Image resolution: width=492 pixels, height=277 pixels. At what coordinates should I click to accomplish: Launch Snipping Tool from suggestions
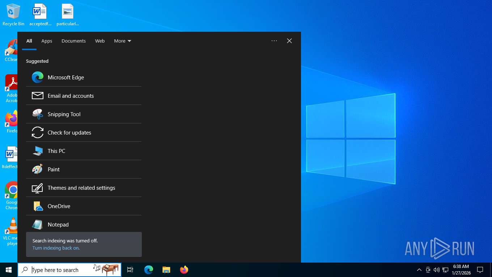pos(84,114)
